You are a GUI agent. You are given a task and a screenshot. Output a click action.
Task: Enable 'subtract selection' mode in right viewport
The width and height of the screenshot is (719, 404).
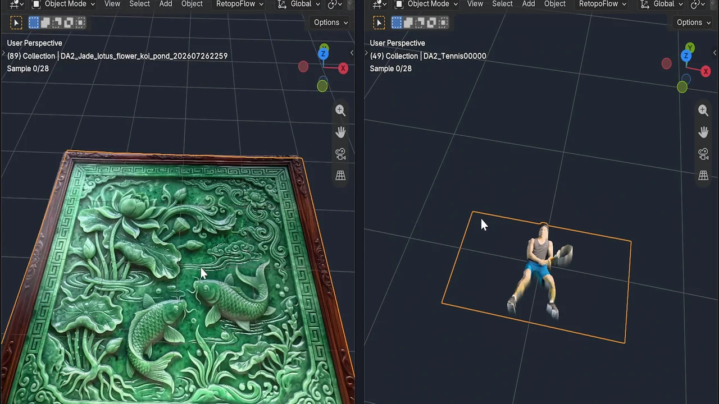click(x=420, y=22)
